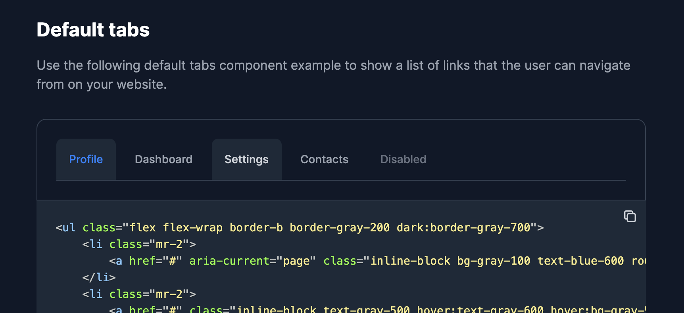
Task: Click the description paragraph under the heading
Action: (x=333, y=74)
